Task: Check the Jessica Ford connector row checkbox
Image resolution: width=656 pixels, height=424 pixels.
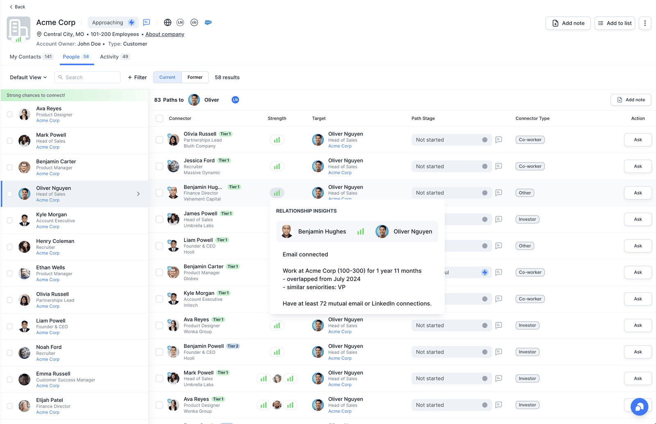Action: (x=159, y=166)
